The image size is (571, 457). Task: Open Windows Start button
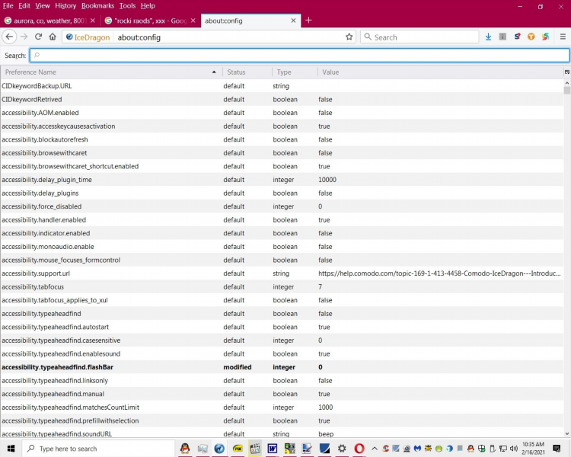tap(11, 449)
